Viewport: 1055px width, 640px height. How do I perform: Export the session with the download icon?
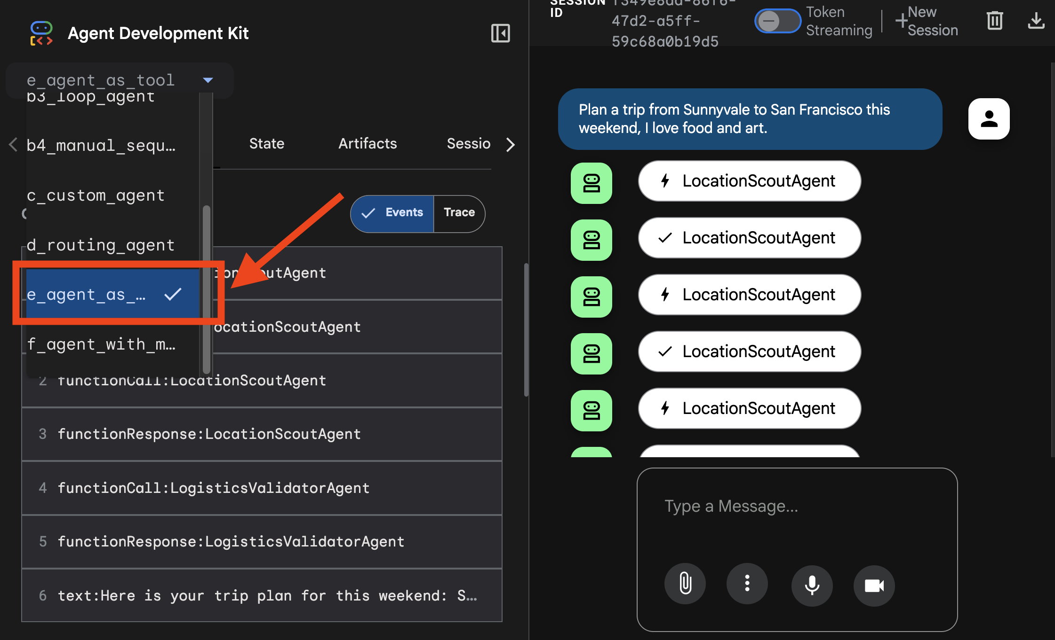[x=1036, y=21]
